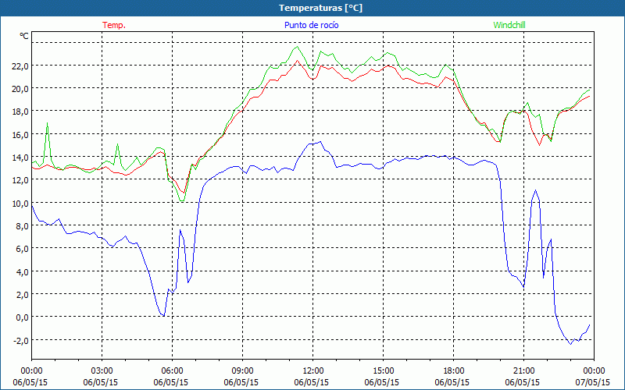This screenshot has height=390, width=625.
Task: Click the 03:00 time axis label
Action: coord(102,371)
